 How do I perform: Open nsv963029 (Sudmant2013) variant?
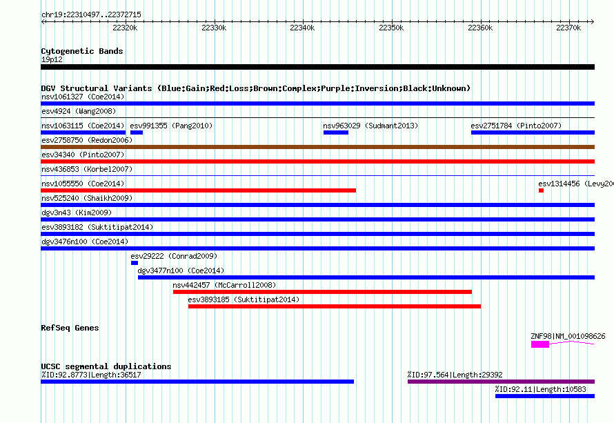[x=370, y=126]
